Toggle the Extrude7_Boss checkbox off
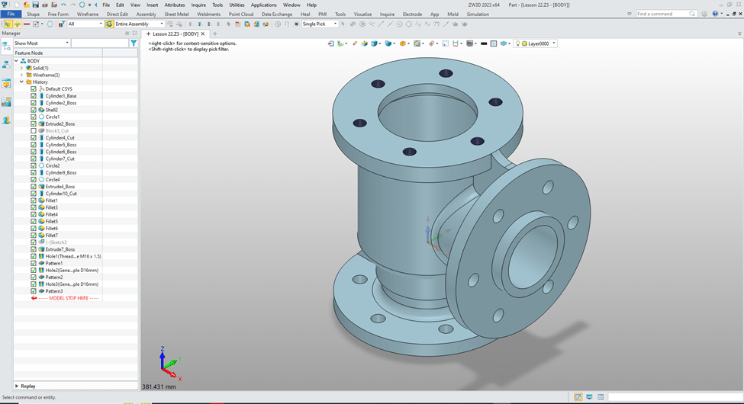744x404 pixels. click(x=34, y=249)
